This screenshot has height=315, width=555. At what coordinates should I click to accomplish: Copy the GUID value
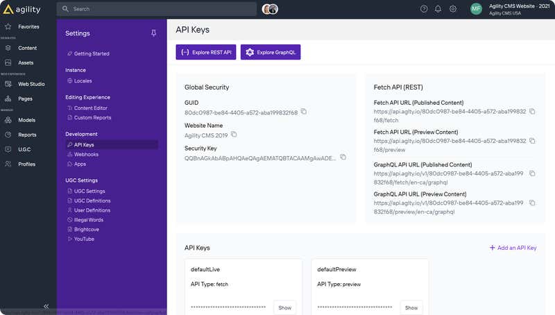pyautogui.click(x=304, y=112)
